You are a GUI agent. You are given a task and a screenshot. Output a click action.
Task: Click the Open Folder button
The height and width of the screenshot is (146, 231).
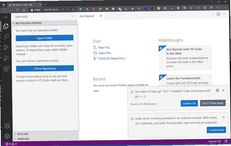tap(45, 38)
